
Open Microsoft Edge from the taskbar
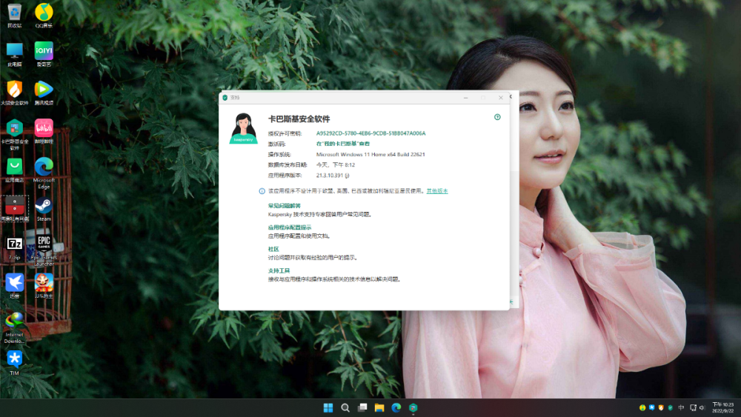pyautogui.click(x=396, y=407)
